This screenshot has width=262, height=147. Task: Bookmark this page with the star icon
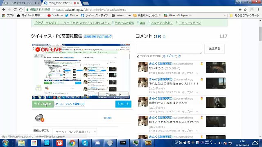(x=245, y=10)
